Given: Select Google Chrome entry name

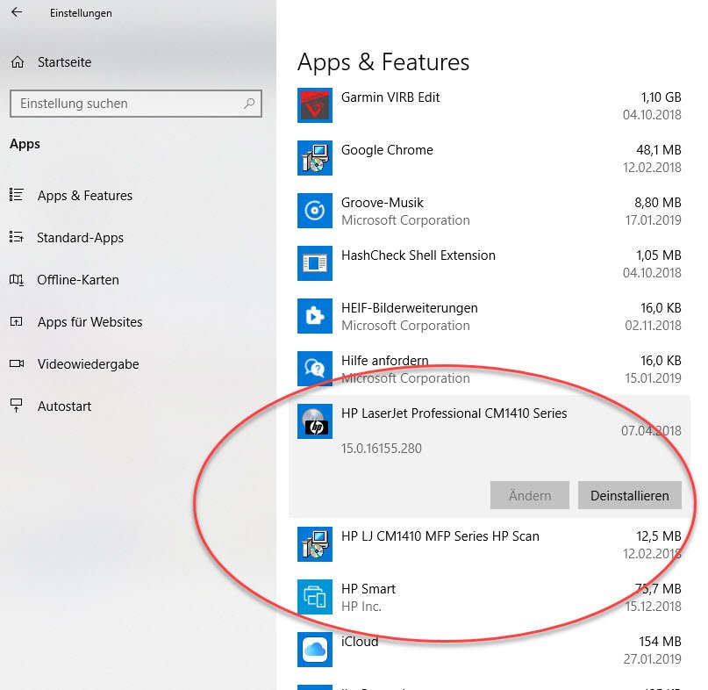Looking at the screenshot, I should [x=387, y=150].
